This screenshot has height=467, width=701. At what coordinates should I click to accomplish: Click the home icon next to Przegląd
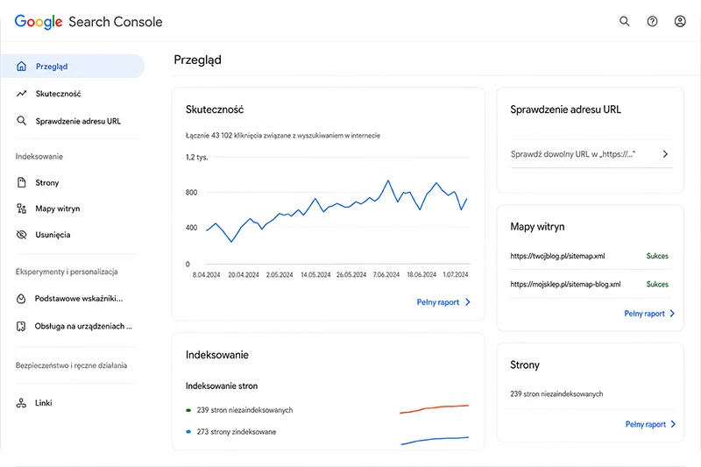click(x=21, y=66)
